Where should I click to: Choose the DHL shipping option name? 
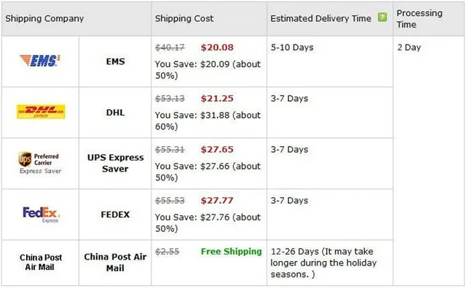click(x=115, y=113)
